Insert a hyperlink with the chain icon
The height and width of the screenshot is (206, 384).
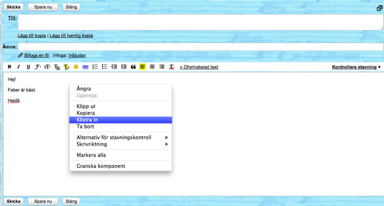coord(85,67)
